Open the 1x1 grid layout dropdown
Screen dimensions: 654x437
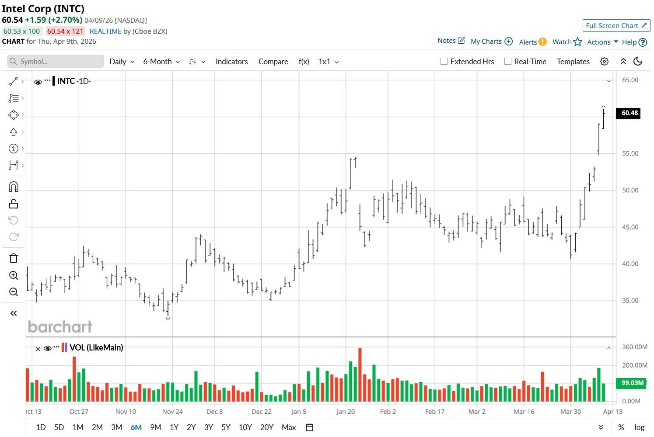tap(329, 62)
